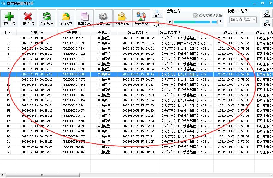
Task: Click query time 2023-03-13 20:56:34
Action: pyautogui.click(x=37, y=106)
